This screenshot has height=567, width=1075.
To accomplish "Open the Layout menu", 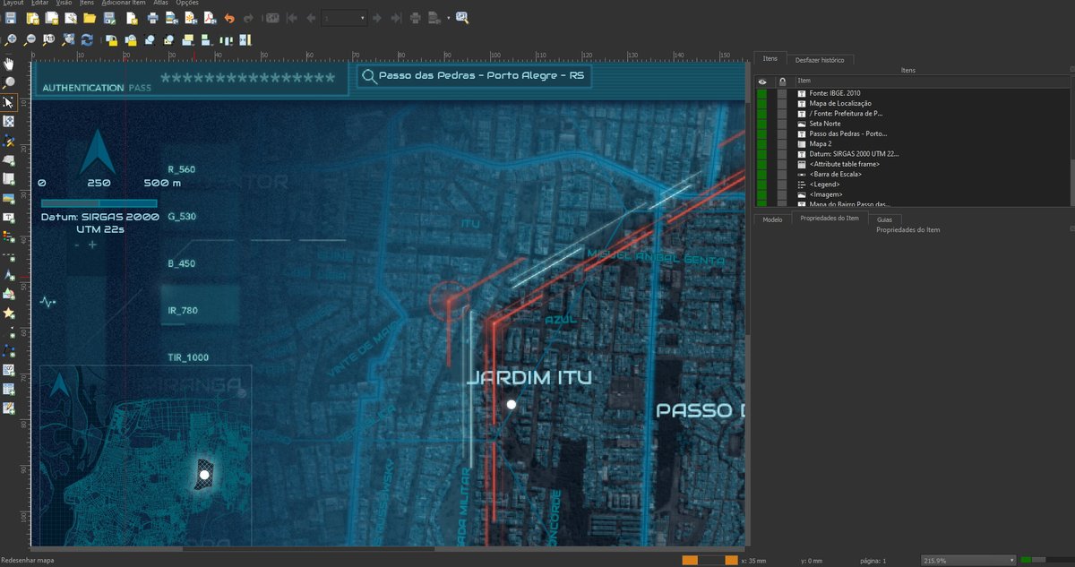I will click(x=12, y=4).
